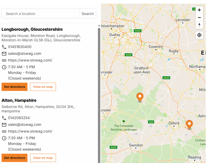The width and height of the screenshot is (207, 163).
Task: Zoom out of the map
Action: click(x=199, y=18)
